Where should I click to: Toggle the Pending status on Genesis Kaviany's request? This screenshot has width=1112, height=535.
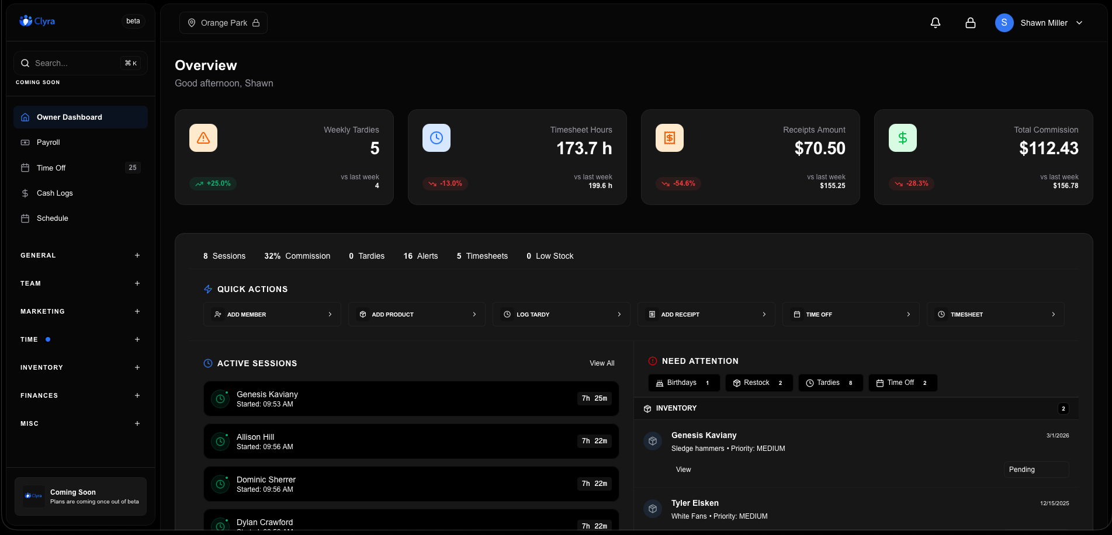click(1036, 469)
